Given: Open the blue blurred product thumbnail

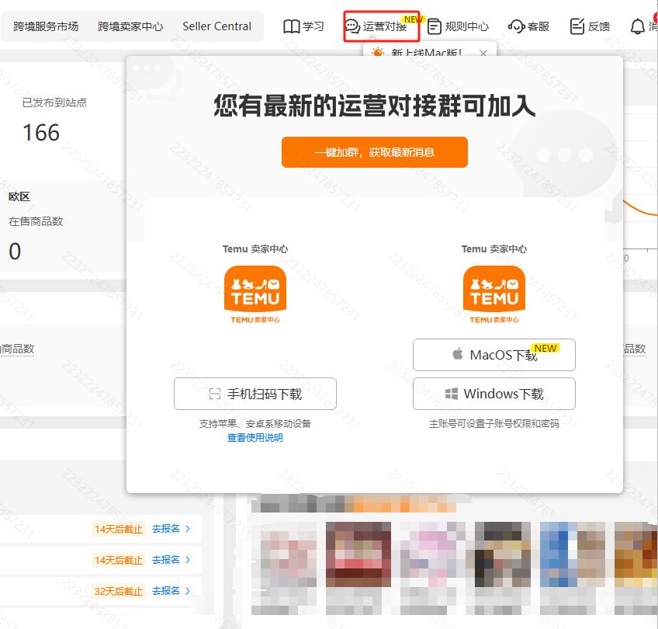Looking at the screenshot, I should pos(573,554).
